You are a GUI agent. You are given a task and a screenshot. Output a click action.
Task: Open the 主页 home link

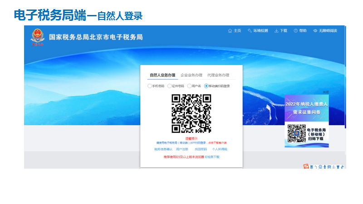[235, 31]
